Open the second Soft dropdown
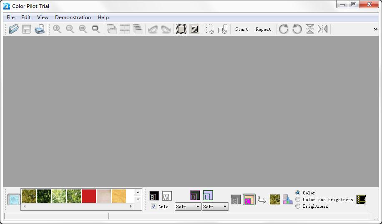Viewport: 382px width, 224px height. click(x=215, y=207)
